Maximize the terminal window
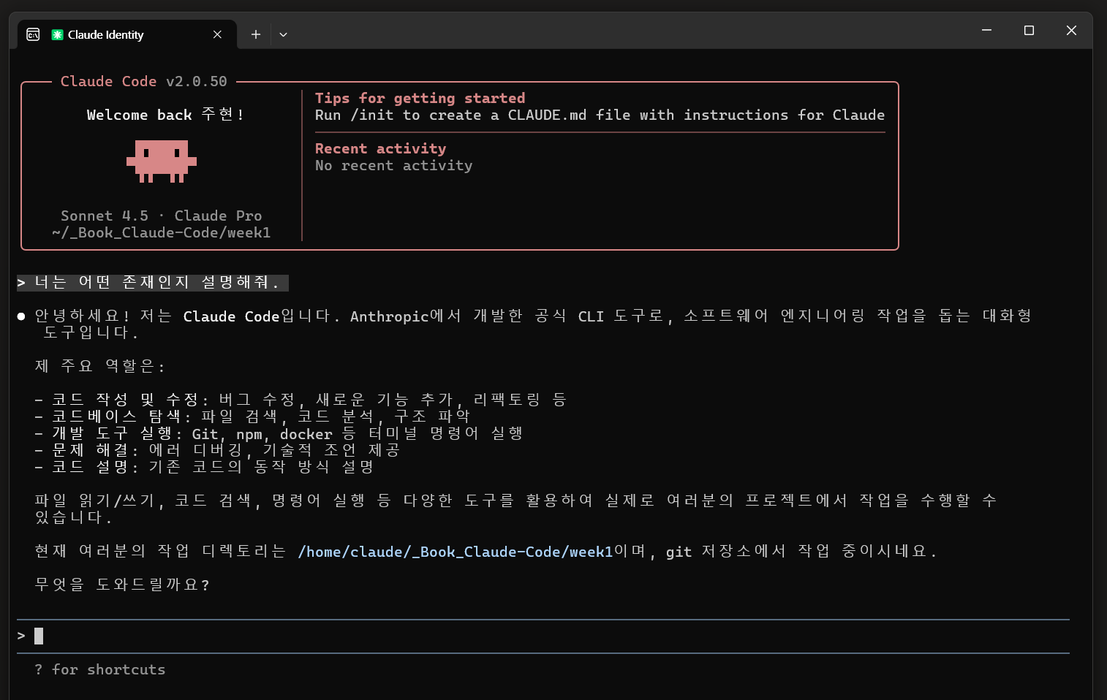Viewport: 1107px width, 700px height. 1029,30
